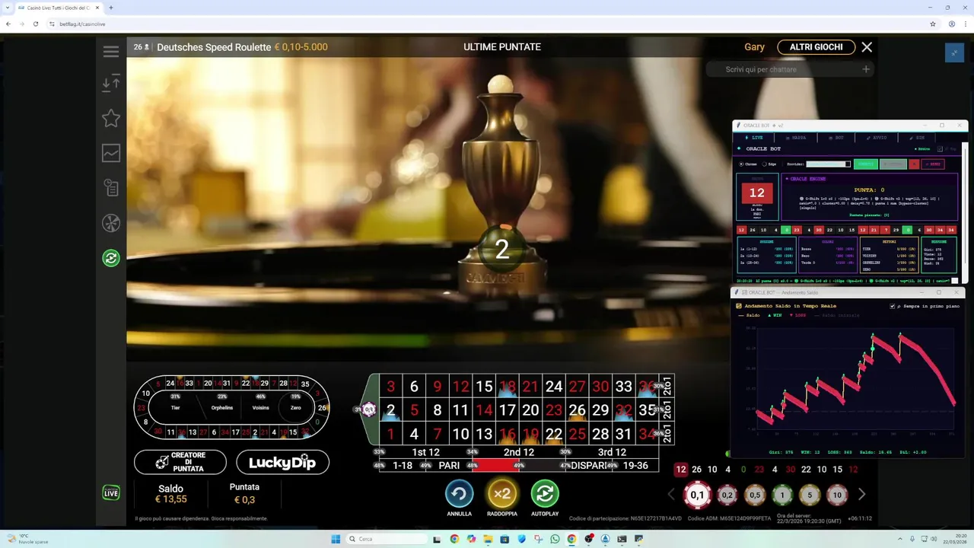Select the 5 euro chip
974x548 pixels.
tap(810, 495)
